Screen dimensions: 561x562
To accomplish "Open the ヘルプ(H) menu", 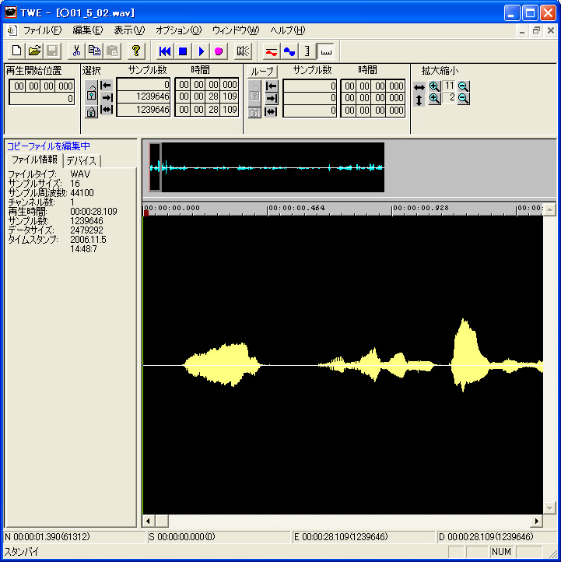I will (288, 30).
